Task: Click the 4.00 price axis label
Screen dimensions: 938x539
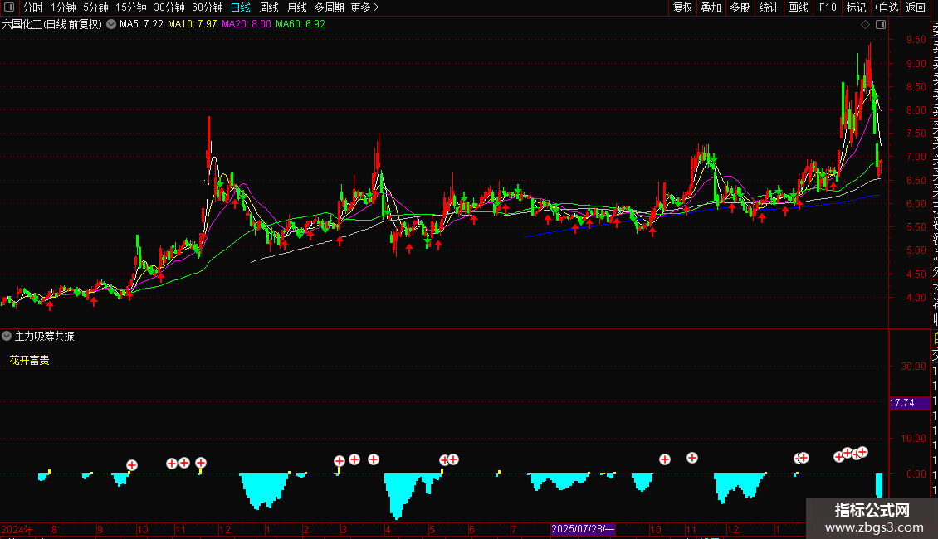Action: point(916,298)
